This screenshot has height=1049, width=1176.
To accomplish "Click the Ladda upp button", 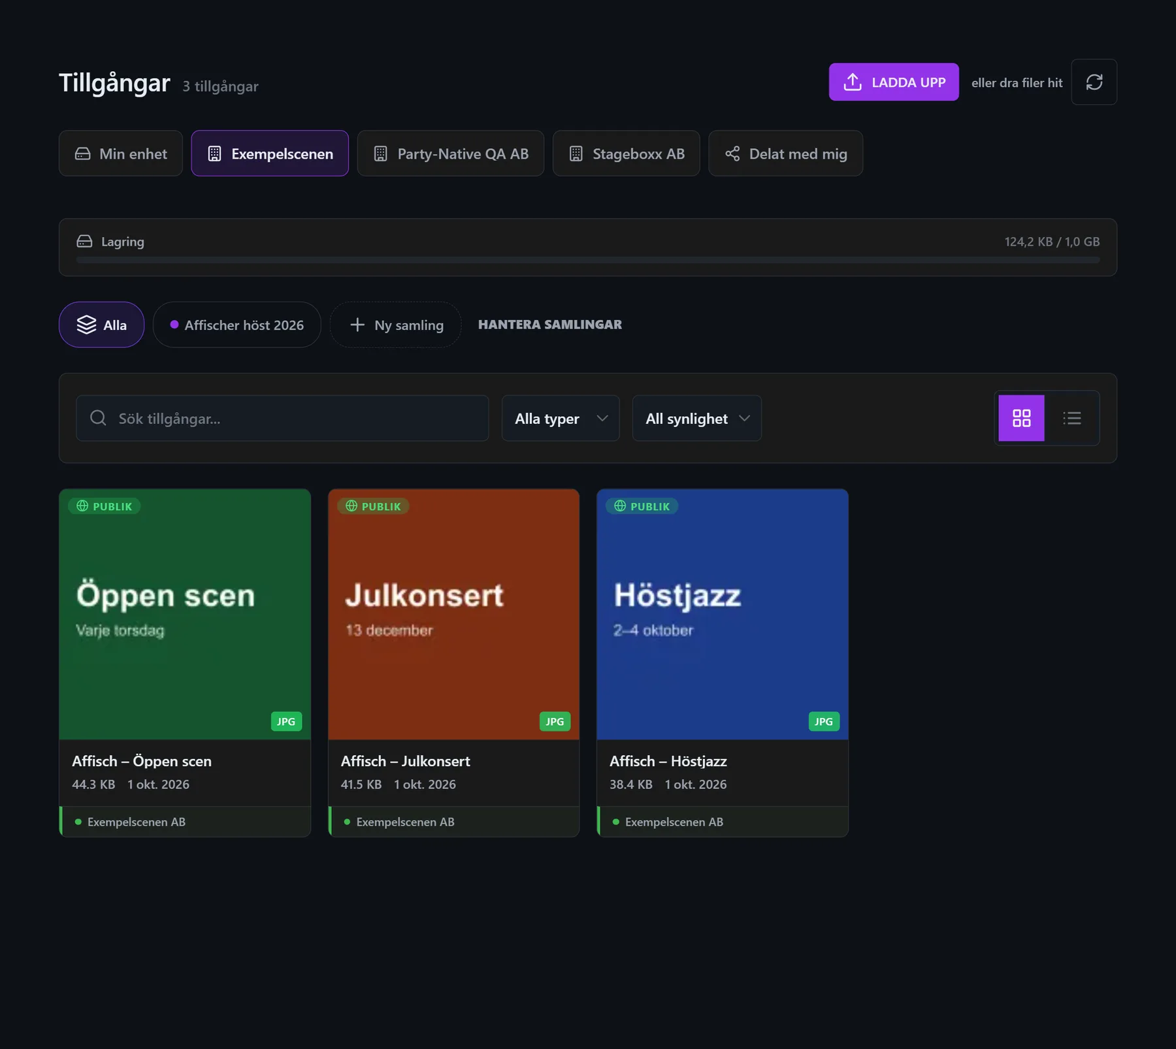I will (x=894, y=82).
